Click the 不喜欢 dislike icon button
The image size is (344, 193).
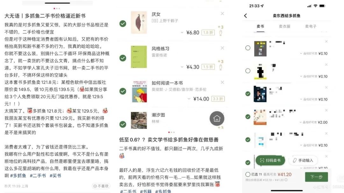(101, 186)
